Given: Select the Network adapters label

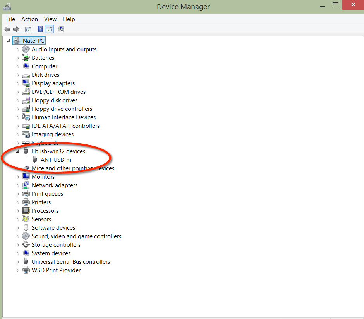Looking at the screenshot, I should click(55, 185).
